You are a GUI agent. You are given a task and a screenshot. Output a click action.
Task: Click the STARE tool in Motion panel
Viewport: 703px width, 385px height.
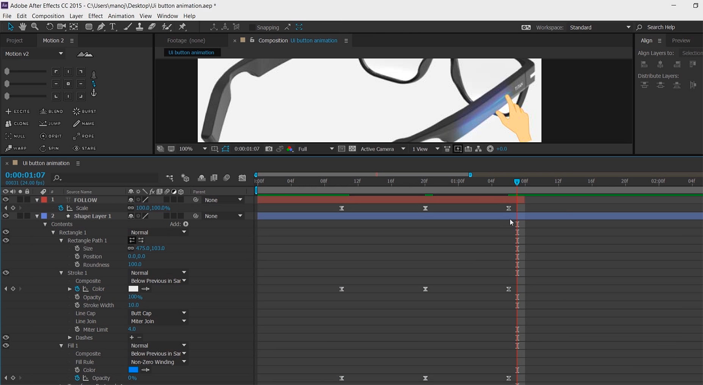[x=84, y=148]
